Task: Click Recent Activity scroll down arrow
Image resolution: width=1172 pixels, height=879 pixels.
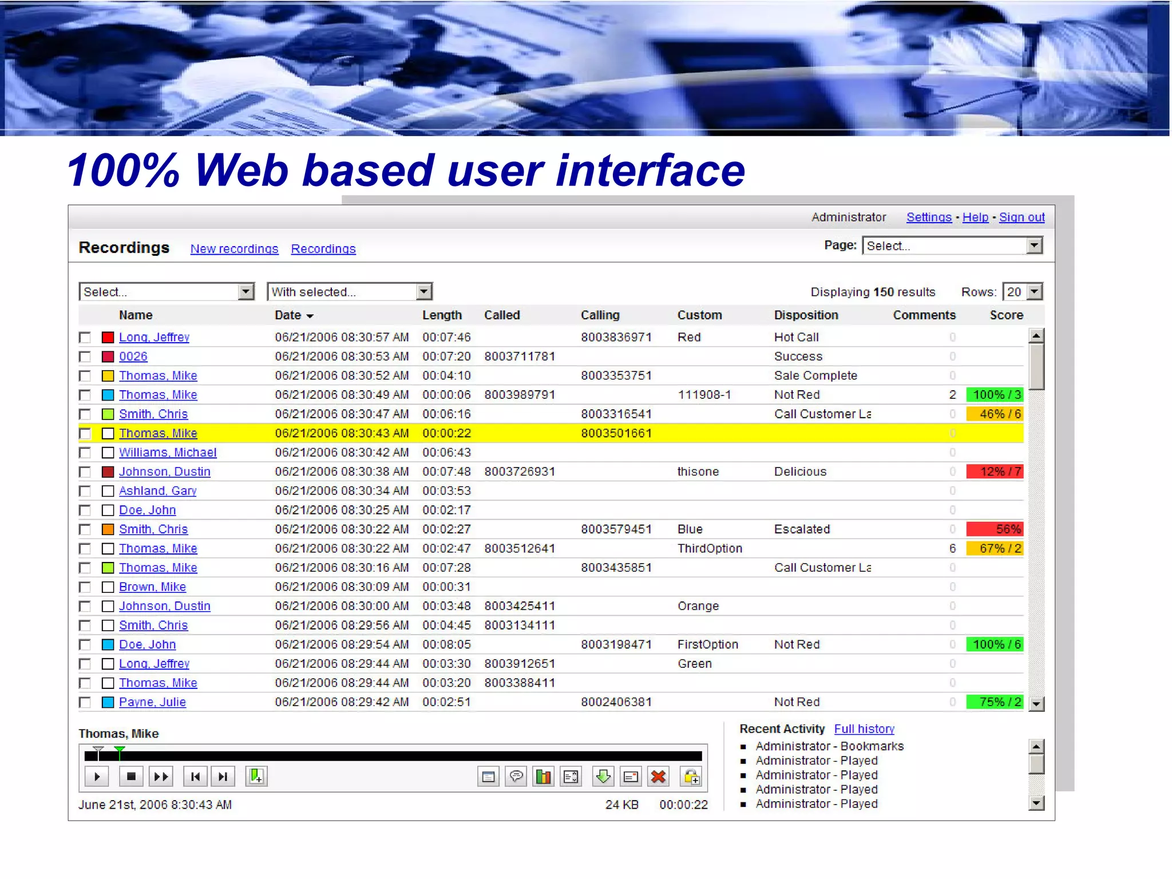Action: (1036, 803)
